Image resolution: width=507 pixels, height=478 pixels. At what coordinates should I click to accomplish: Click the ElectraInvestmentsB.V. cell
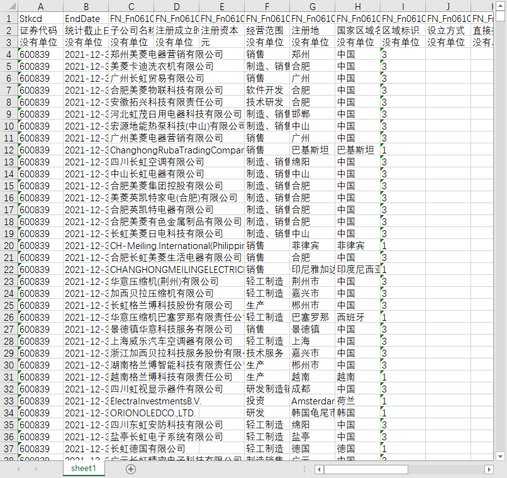(155, 401)
